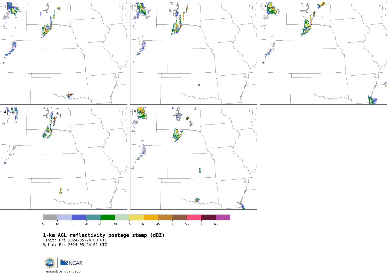This screenshot has height=275, width=390.
Task: Click the dark green 25-30 dBZ swatch
Action: pyautogui.click(x=108, y=218)
